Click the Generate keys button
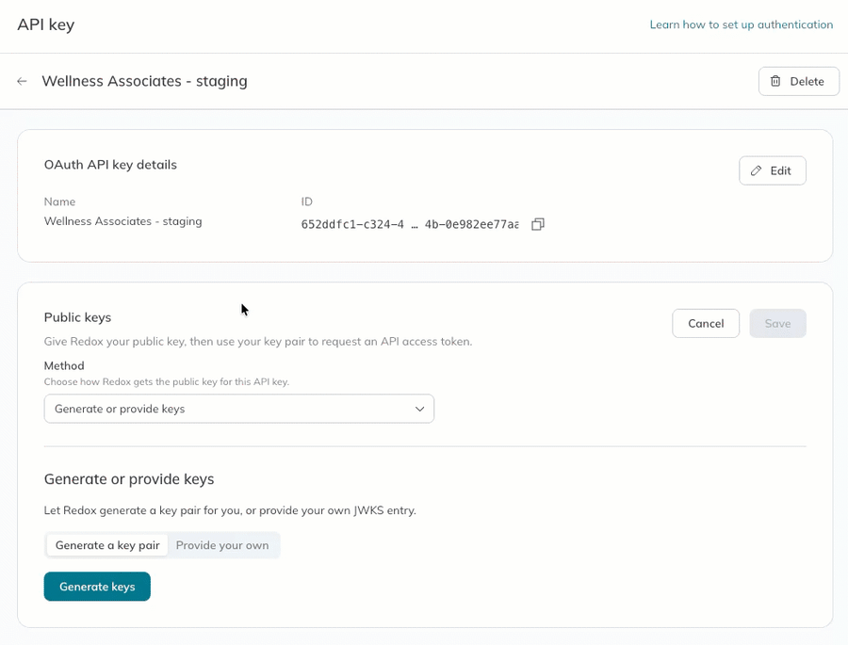 (x=97, y=587)
